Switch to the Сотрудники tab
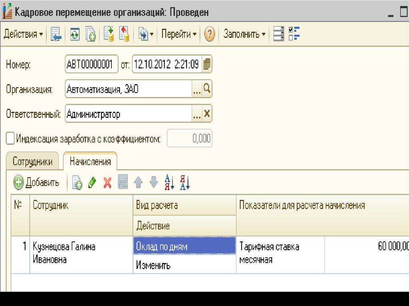Image resolution: width=409 pixels, height=306 pixels. tap(32, 162)
